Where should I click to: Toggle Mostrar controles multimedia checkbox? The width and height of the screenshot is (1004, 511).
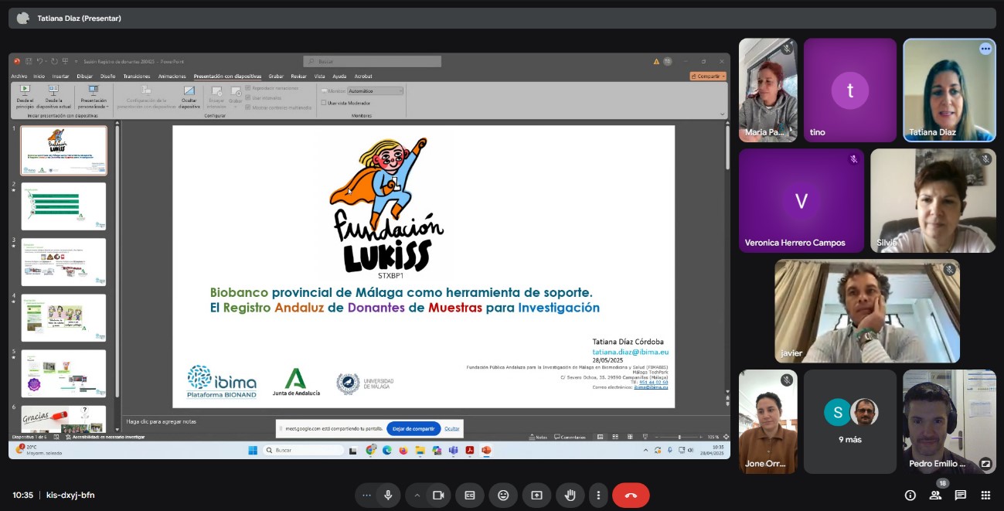click(247, 107)
